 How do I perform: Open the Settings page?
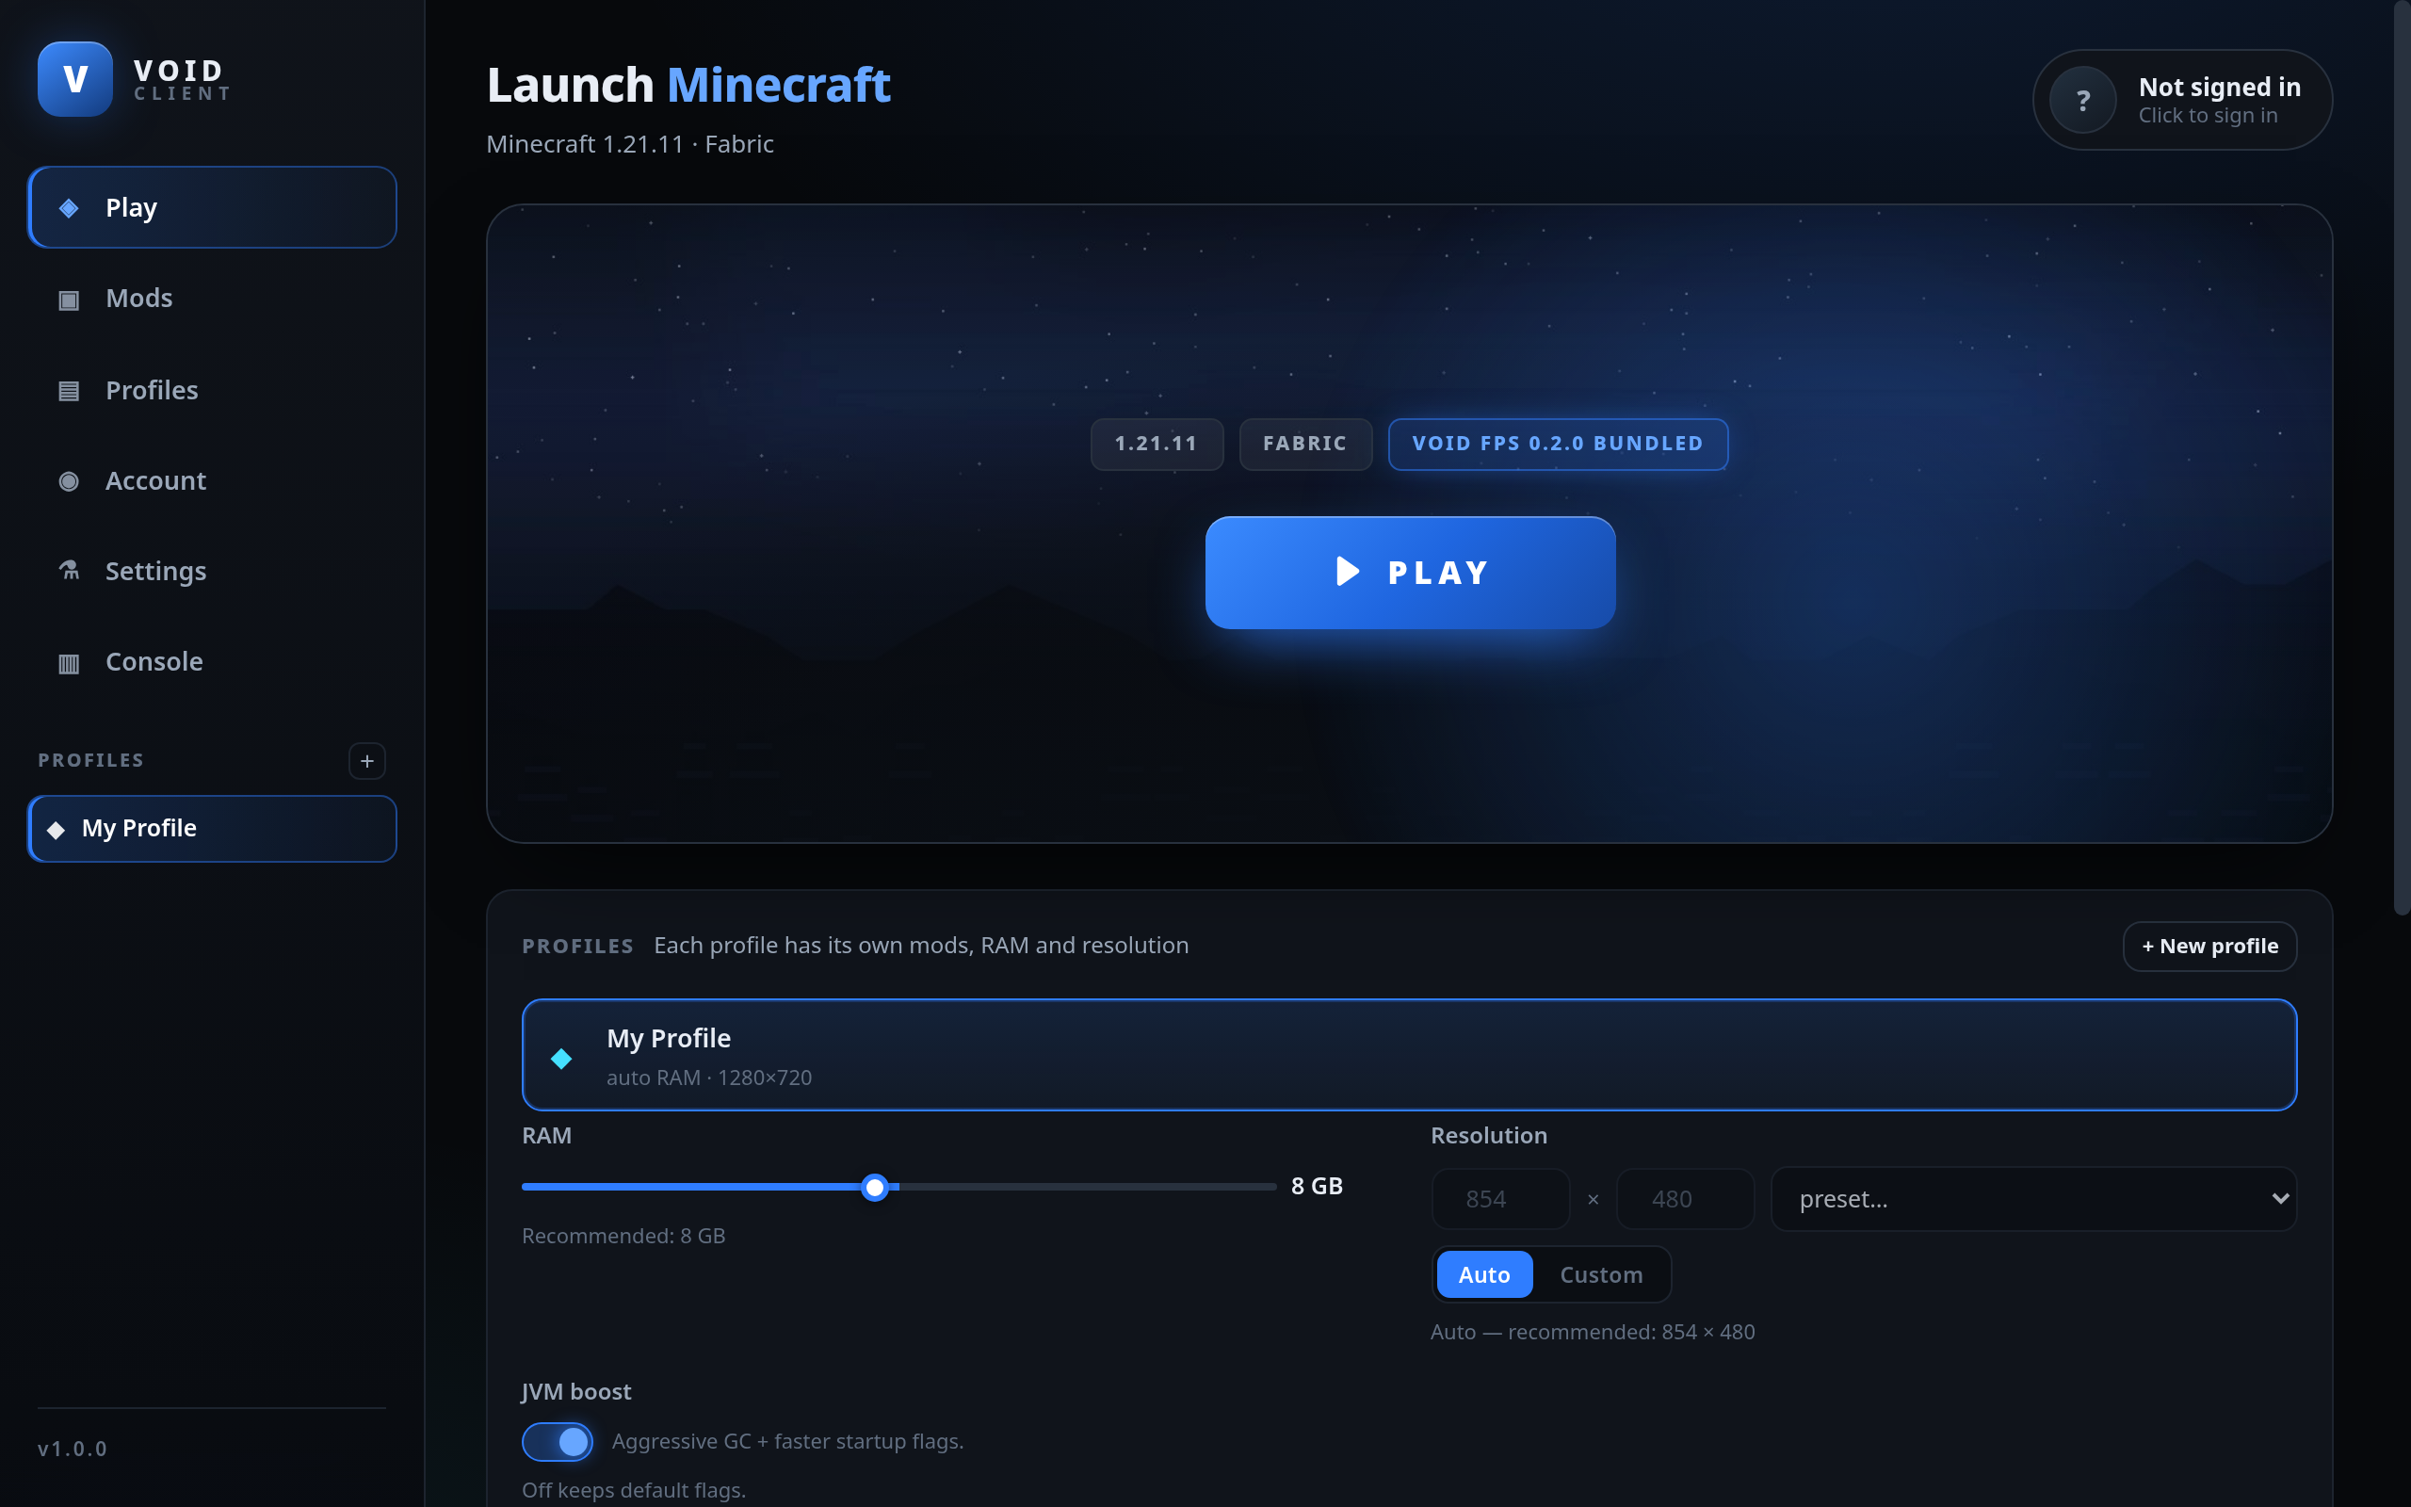(x=212, y=571)
